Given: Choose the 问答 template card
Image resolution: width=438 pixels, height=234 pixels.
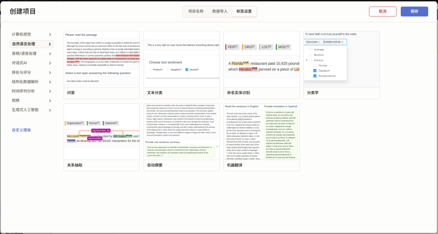Looking at the screenshot, I should (101, 64).
